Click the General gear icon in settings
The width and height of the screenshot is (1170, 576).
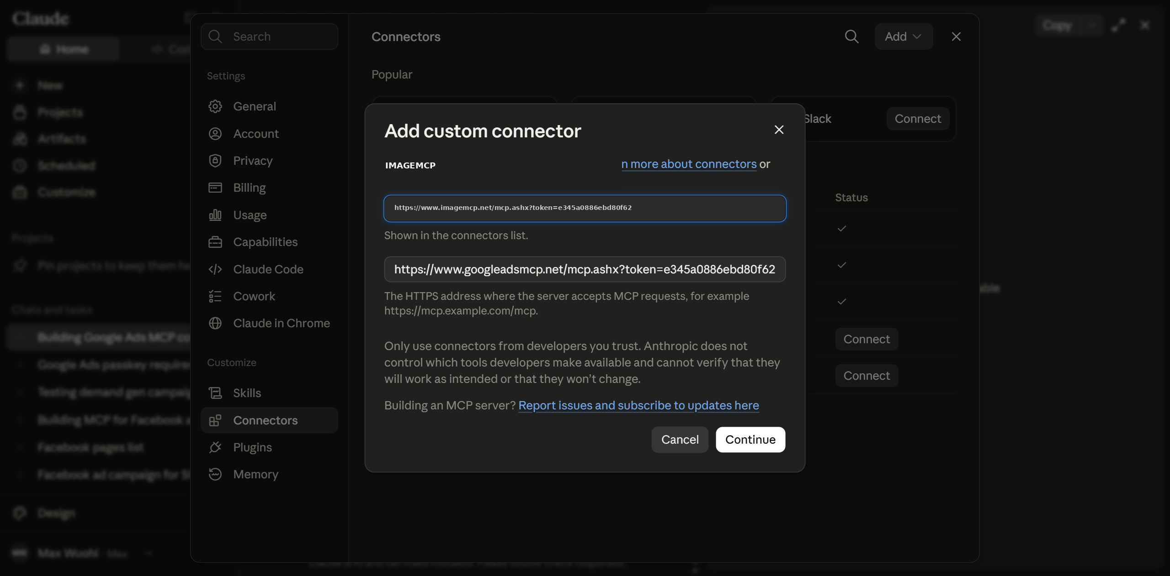[215, 106]
